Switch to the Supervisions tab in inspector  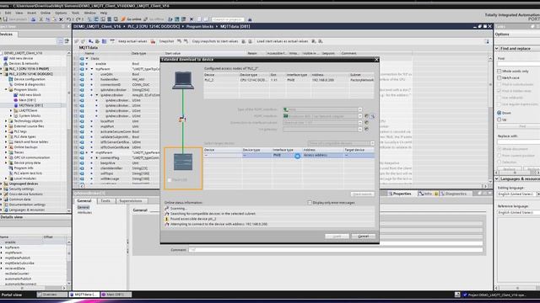pos(131,201)
